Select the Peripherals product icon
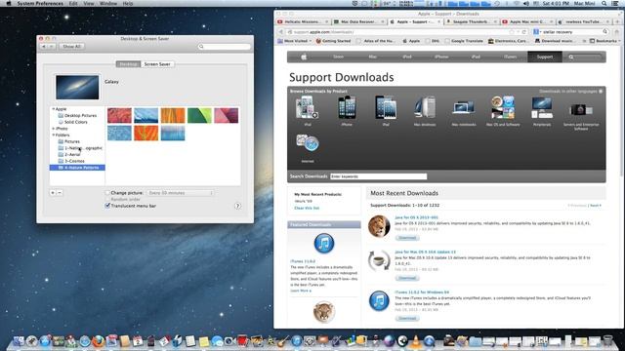This screenshot has width=625, height=351. (542, 107)
